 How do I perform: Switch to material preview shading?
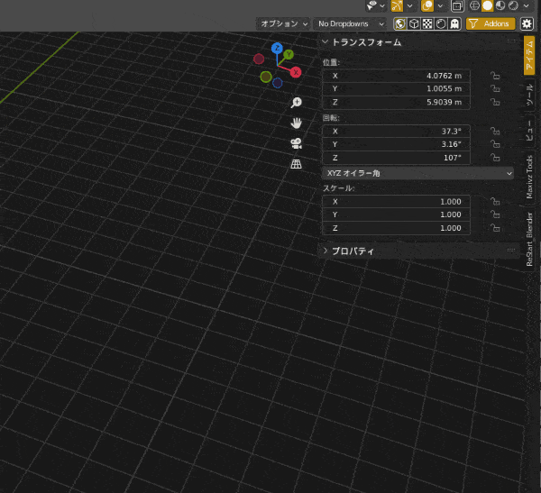click(500, 5)
